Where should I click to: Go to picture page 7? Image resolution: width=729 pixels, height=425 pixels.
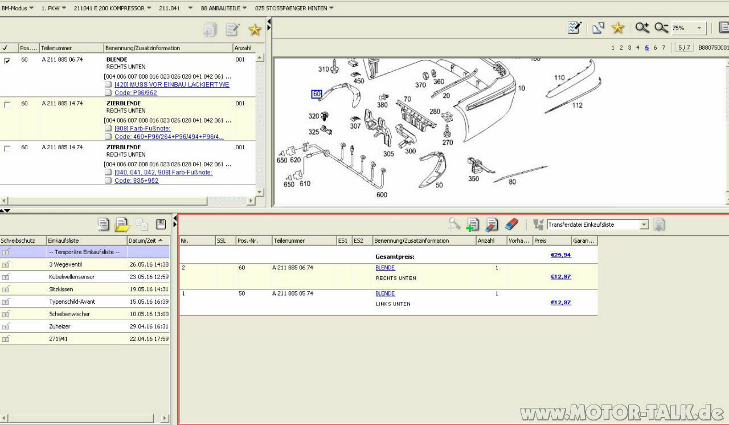664,48
